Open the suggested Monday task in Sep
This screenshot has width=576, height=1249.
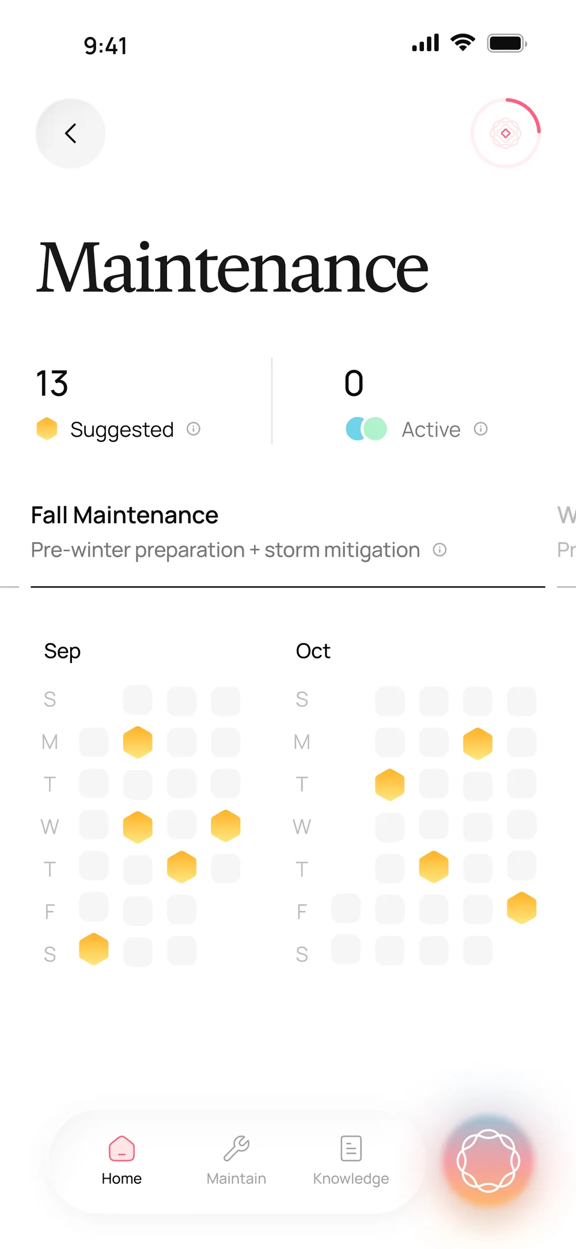(138, 742)
